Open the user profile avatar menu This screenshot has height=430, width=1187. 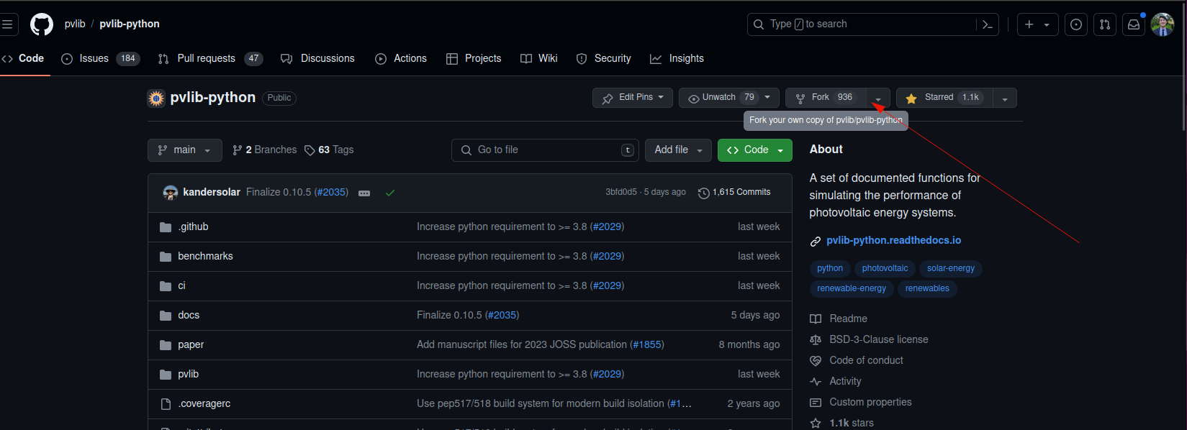1163,24
